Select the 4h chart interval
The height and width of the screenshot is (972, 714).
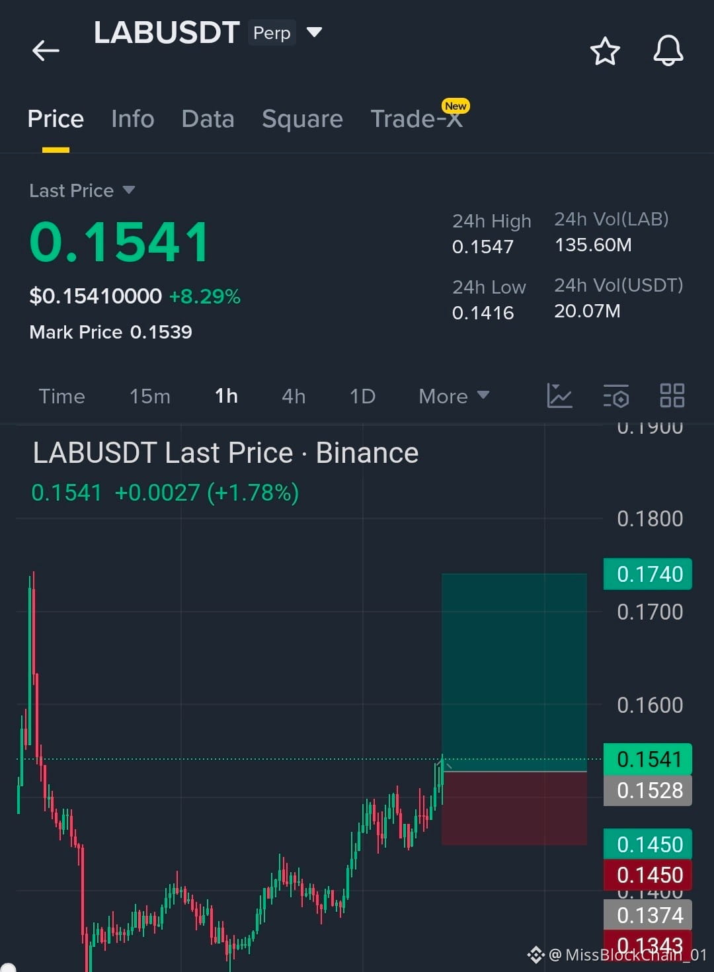(294, 396)
